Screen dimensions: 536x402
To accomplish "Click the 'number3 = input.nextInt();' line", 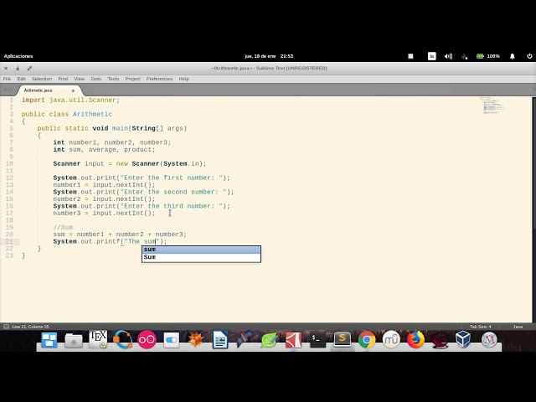I will tap(104, 214).
